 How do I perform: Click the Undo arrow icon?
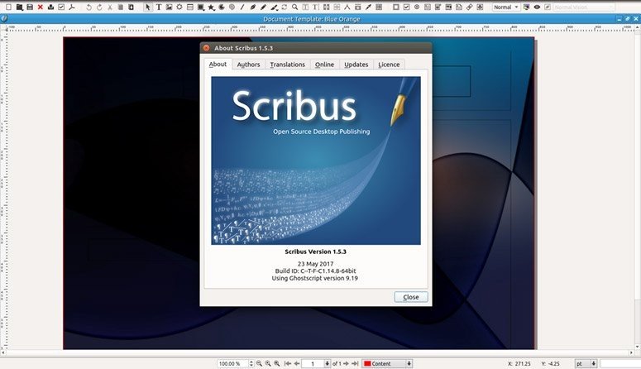tap(88, 7)
